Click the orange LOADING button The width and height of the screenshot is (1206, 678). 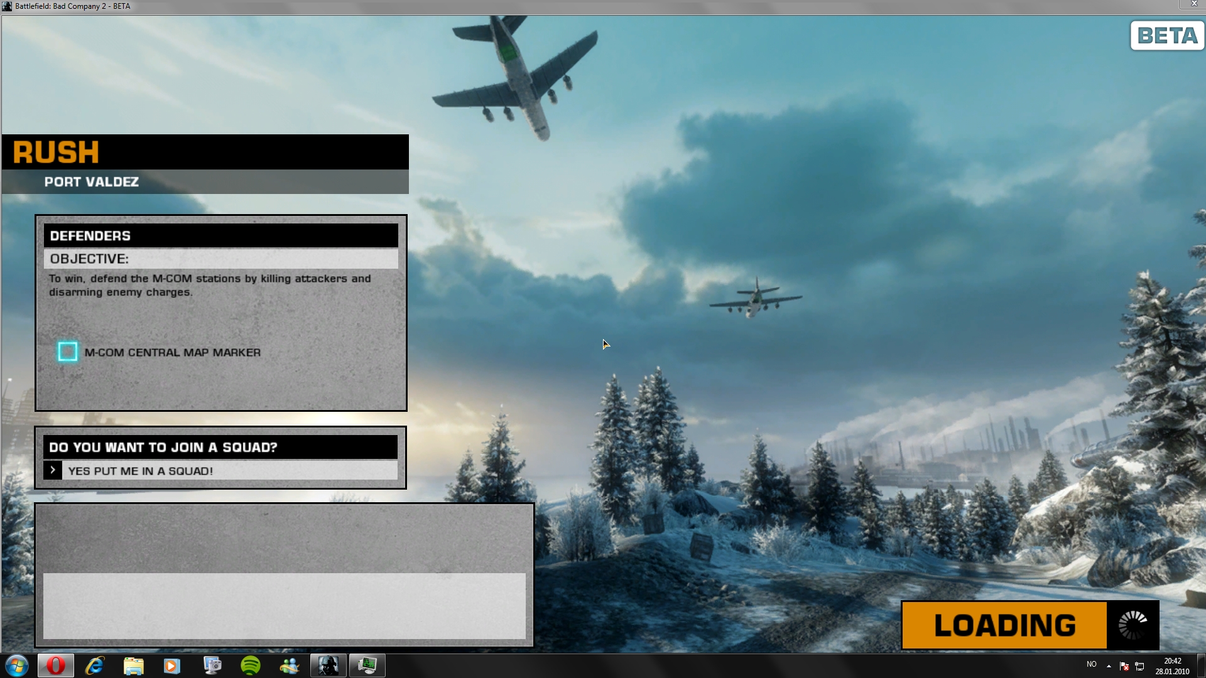[1004, 625]
